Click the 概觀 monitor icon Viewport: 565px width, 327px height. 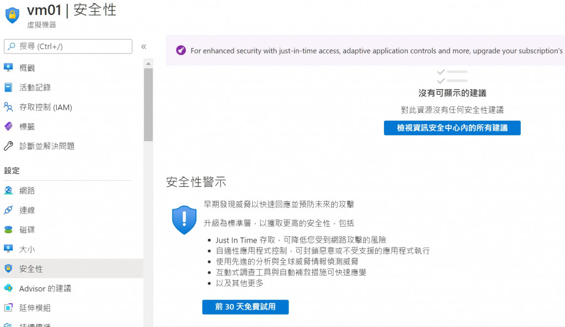(x=8, y=67)
